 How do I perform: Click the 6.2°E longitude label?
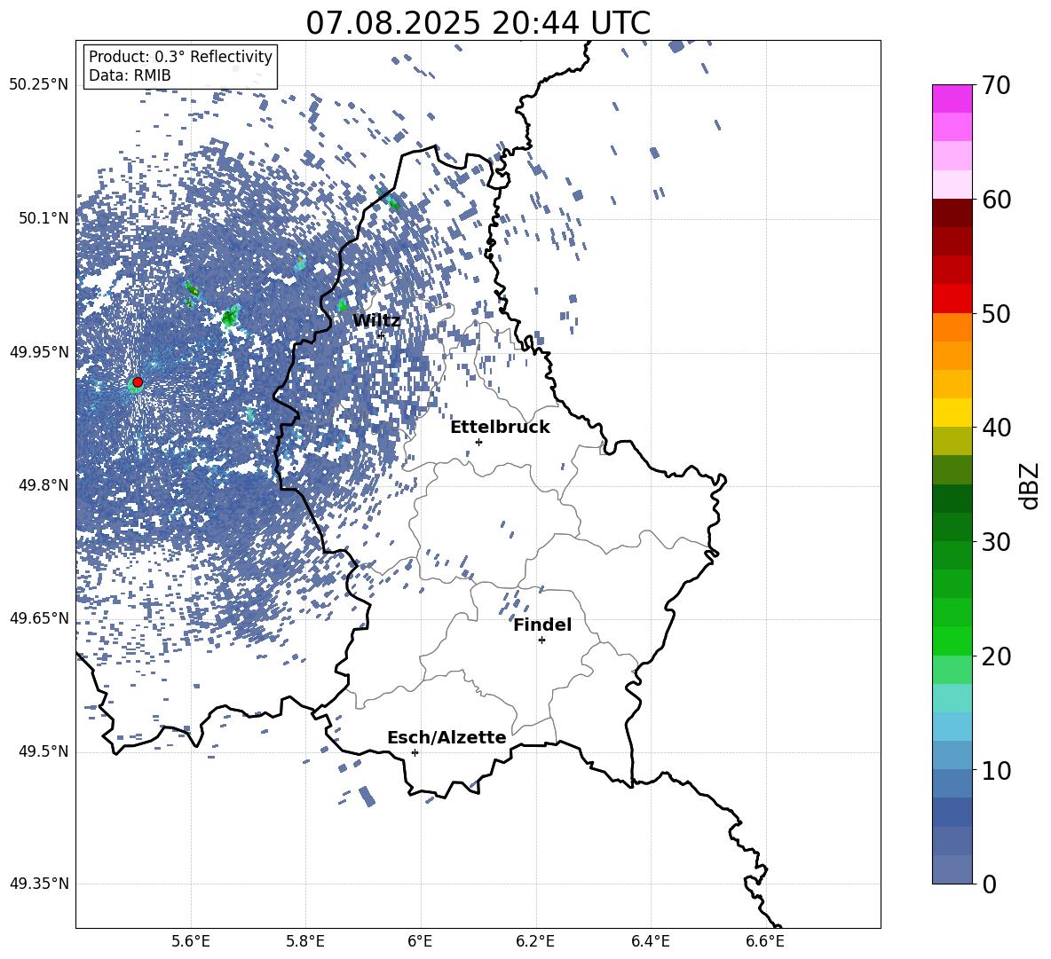[535, 941]
